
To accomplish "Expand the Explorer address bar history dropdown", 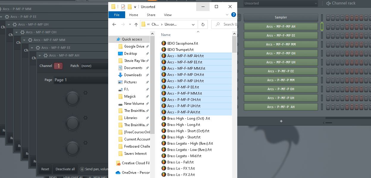I will [193, 24].
